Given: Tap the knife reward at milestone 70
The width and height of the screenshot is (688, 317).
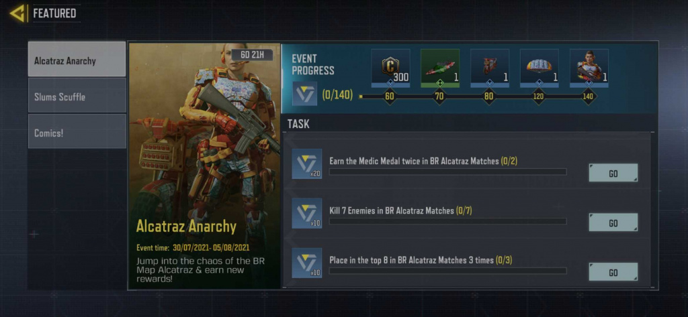Looking at the screenshot, I should pyautogui.click(x=440, y=68).
